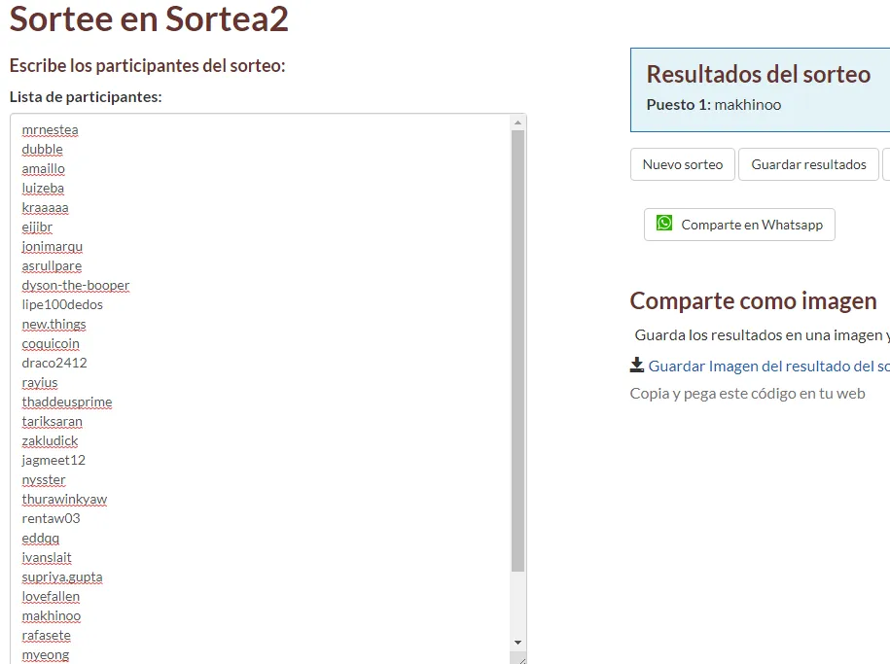Click on participant asrullpare

point(52,265)
